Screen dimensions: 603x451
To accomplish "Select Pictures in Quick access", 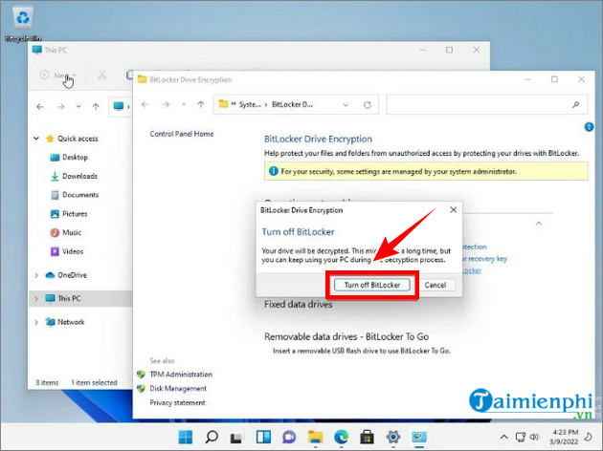I will [x=75, y=213].
